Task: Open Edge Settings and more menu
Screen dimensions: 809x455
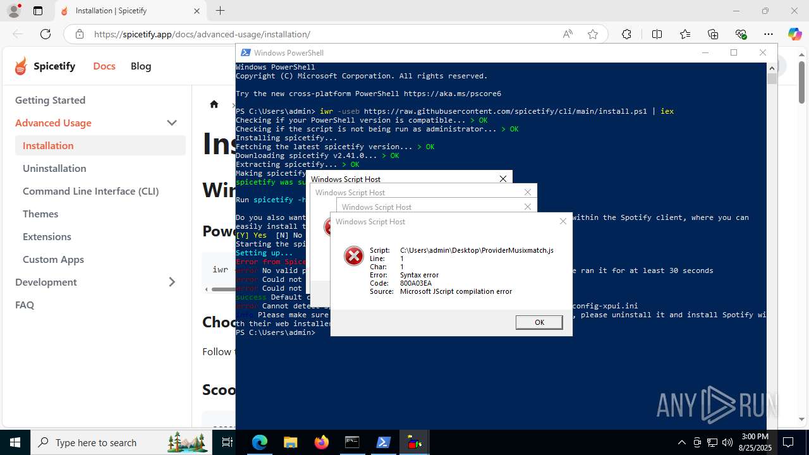Action: (x=769, y=34)
